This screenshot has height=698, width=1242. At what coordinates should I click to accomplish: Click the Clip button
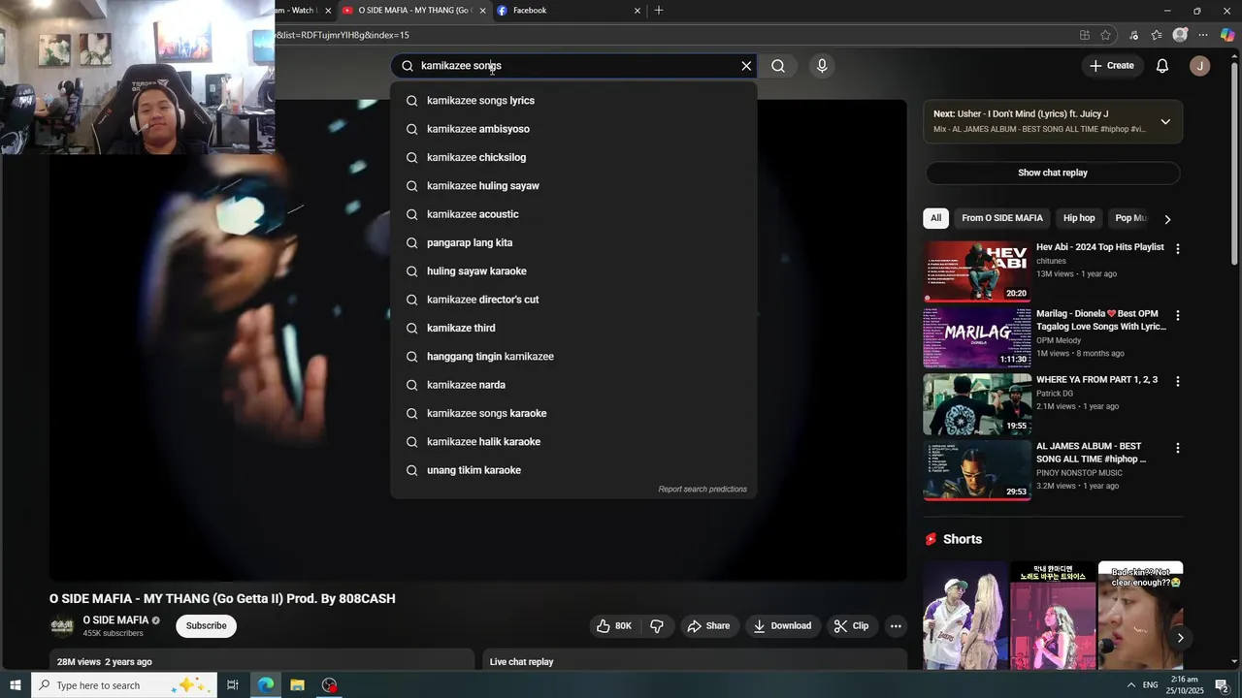[851, 626]
